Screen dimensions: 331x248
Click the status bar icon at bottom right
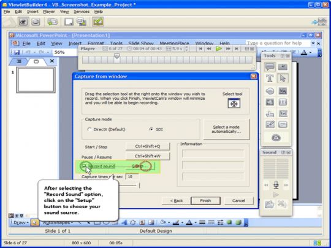(318, 242)
